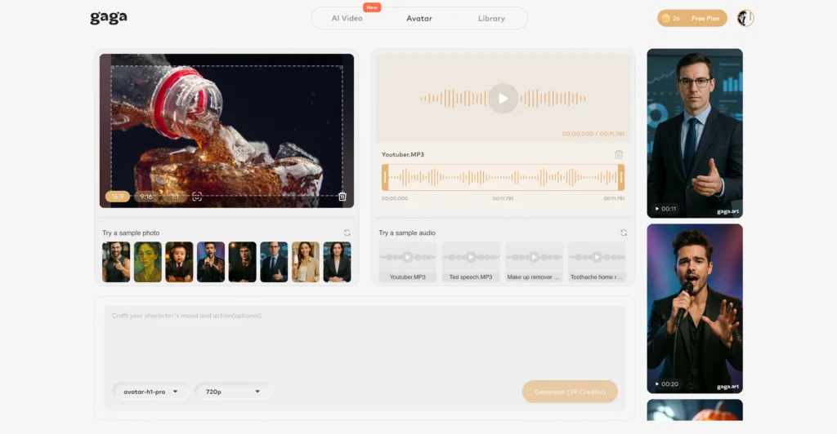This screenshot has width=837, height=434.
Task: Choose the news anchor woman sample photo
Action: [x=338, y=262]
